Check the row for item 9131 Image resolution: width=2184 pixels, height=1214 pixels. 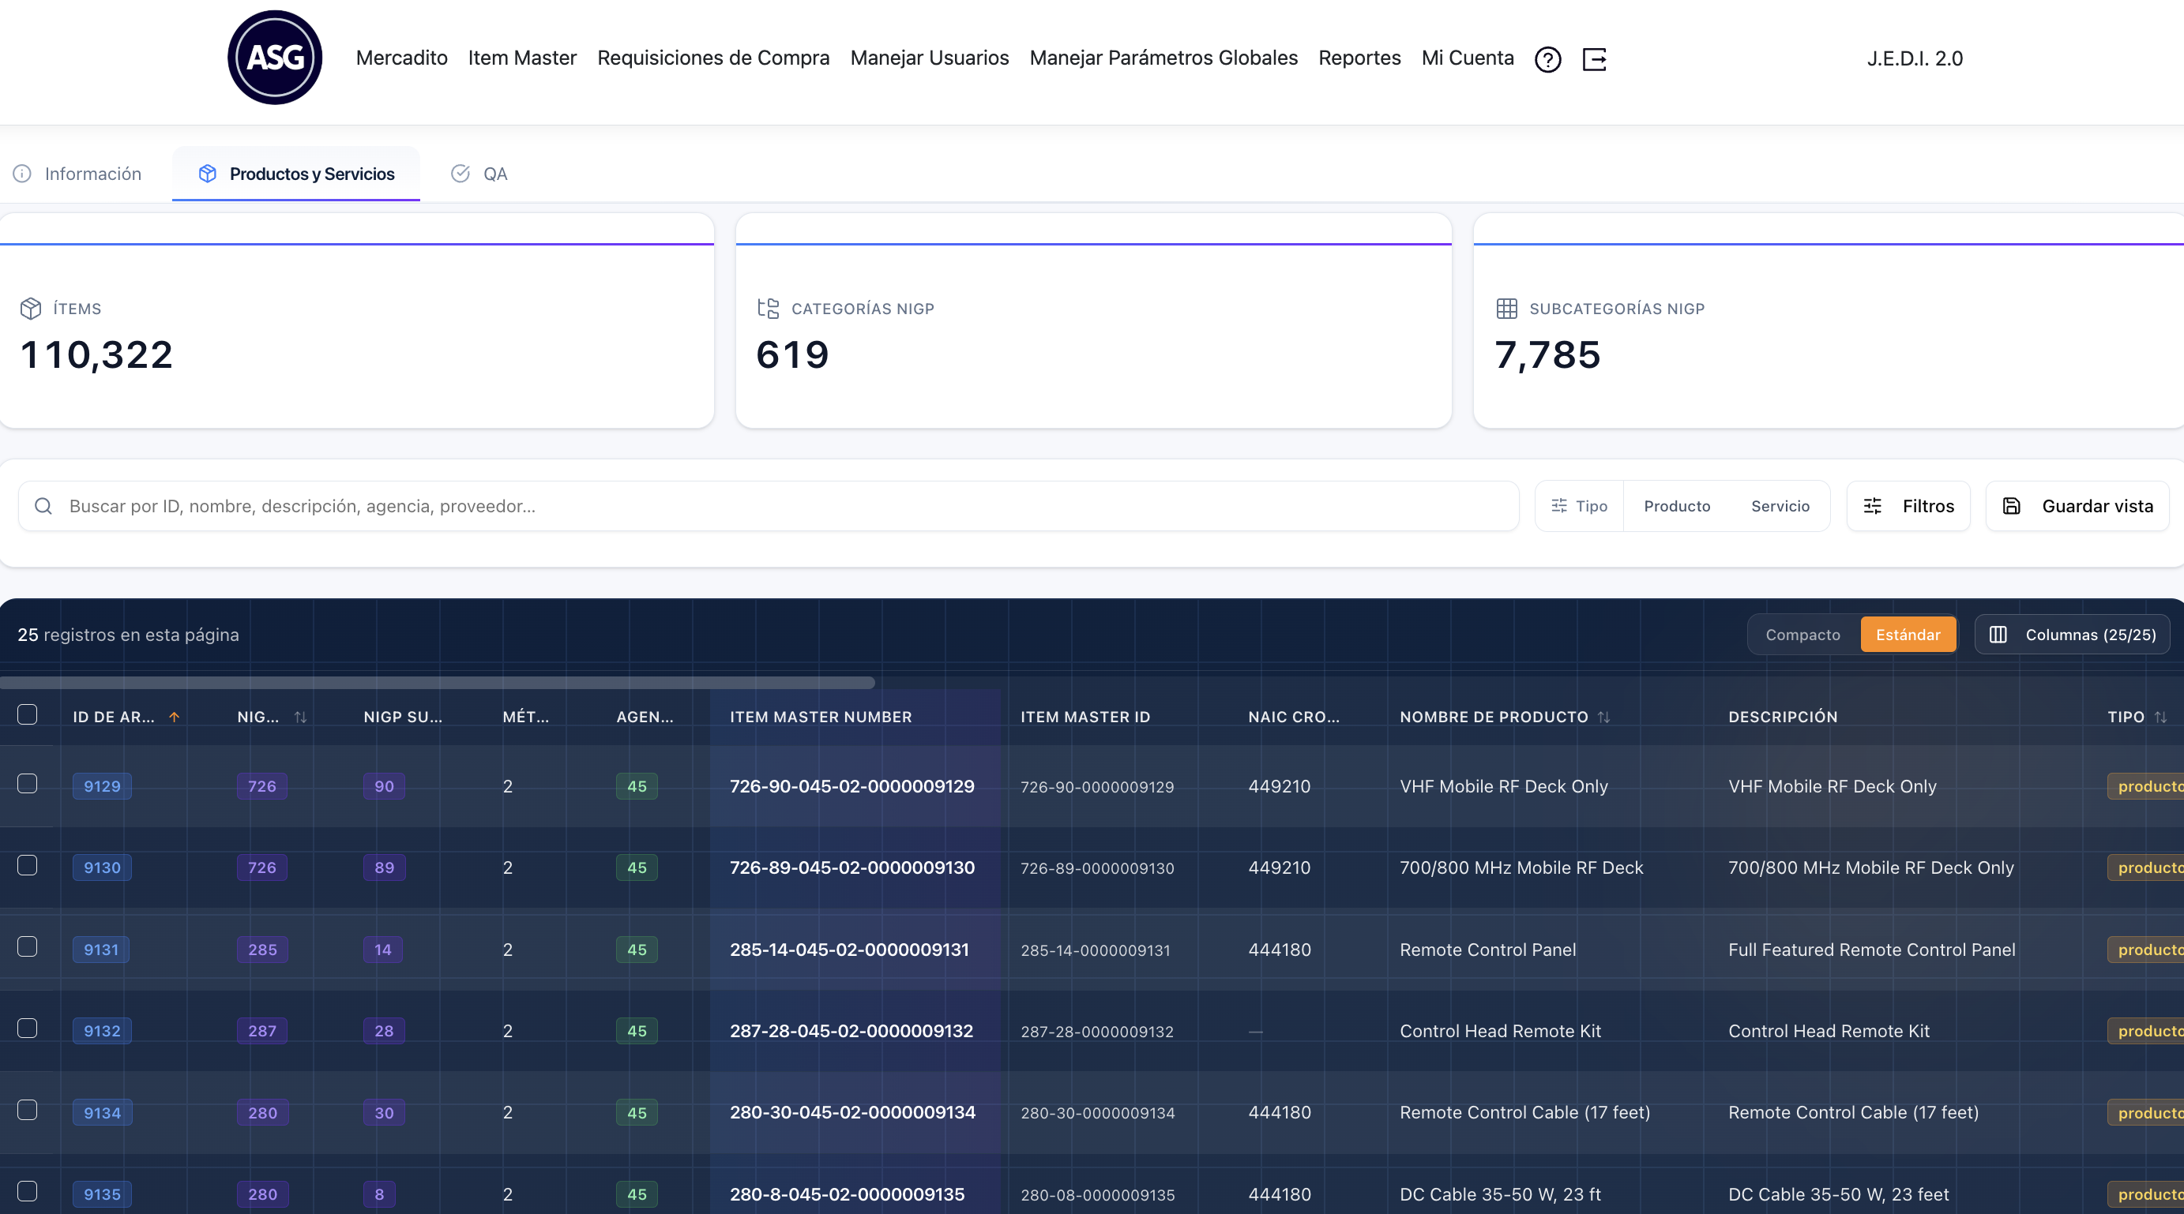[x=27, y=946]
